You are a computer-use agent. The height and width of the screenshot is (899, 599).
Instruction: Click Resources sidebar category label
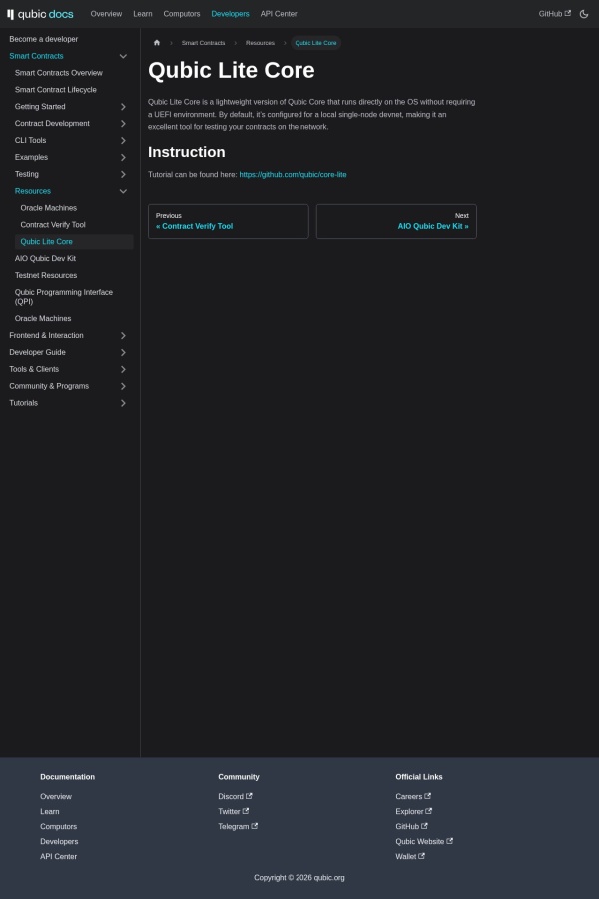(33, 191)
